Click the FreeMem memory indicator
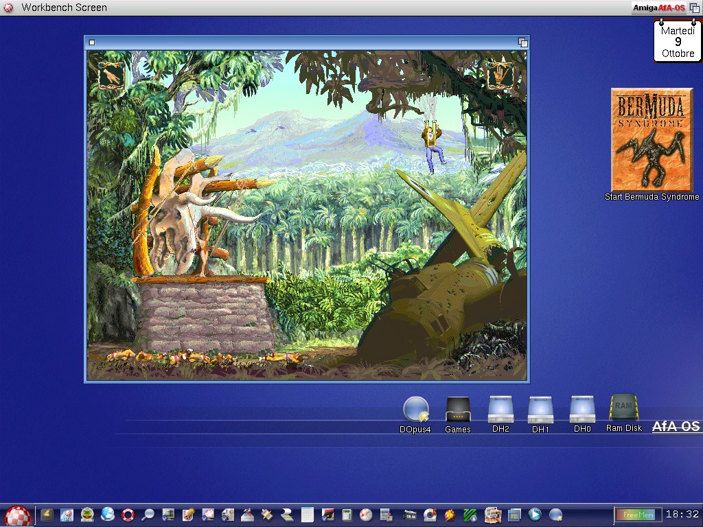Viewport: 703px width, 527px height. (x=638, y=514)
